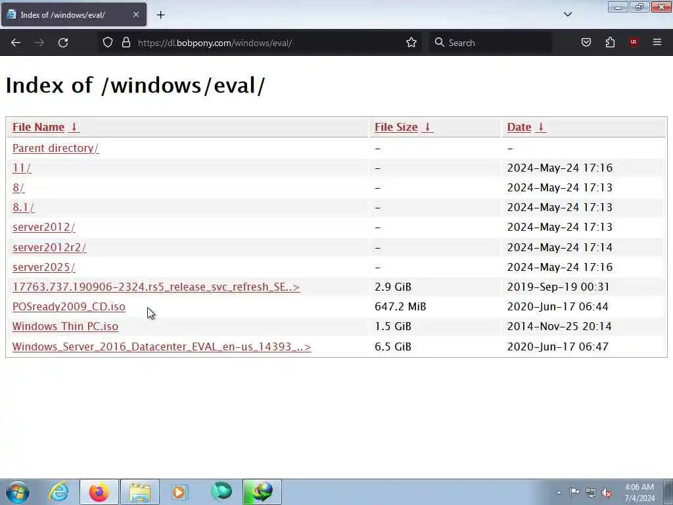
Task: Click the uBlock Origin toolbar icon
Action: 633,42
